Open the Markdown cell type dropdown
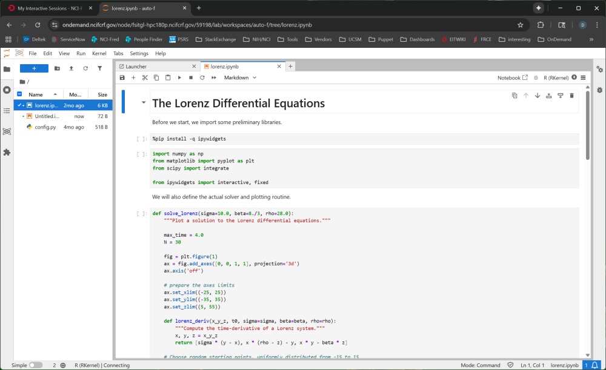 point(240,78)
